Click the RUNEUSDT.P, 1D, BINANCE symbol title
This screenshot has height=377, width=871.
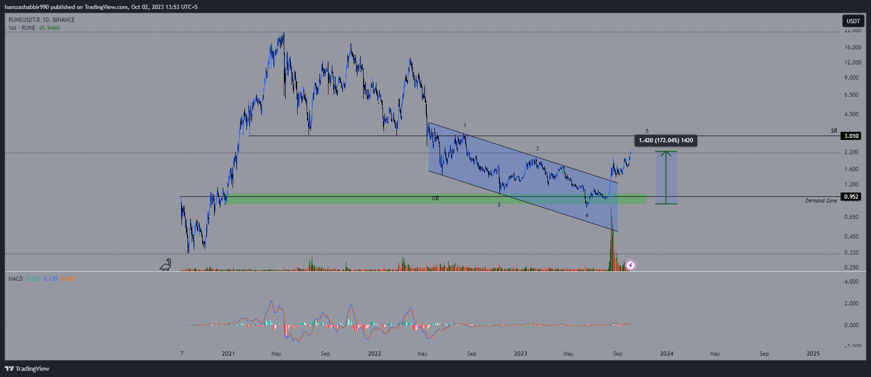41,19
